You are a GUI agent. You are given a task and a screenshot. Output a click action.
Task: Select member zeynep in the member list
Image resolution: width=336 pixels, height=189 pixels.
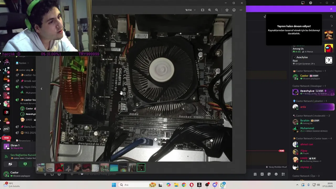click(x=313, y=167)
